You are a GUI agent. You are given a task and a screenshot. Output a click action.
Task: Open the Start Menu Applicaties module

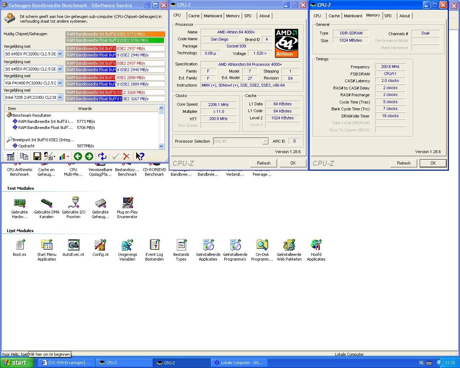pos(47,250)
